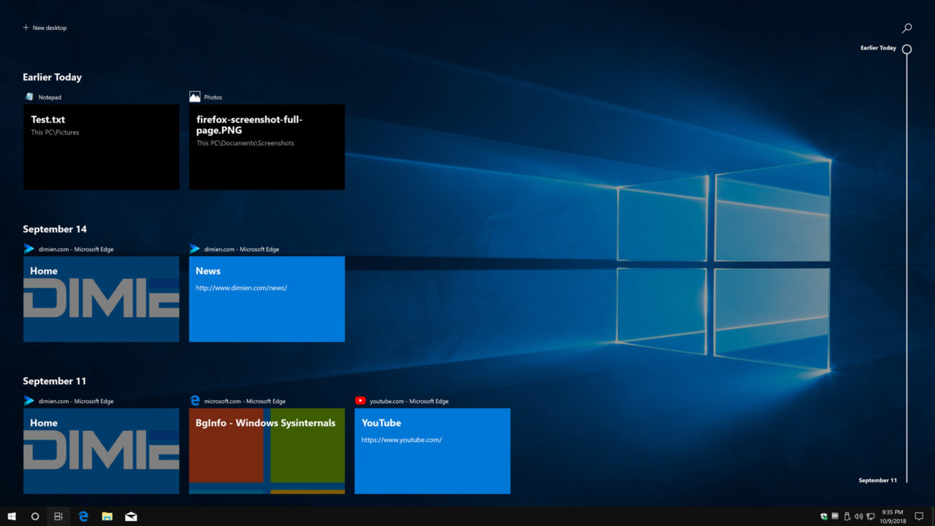
Task: Jump to September 11 on the timeline slider
Action: tap(907, 480)
